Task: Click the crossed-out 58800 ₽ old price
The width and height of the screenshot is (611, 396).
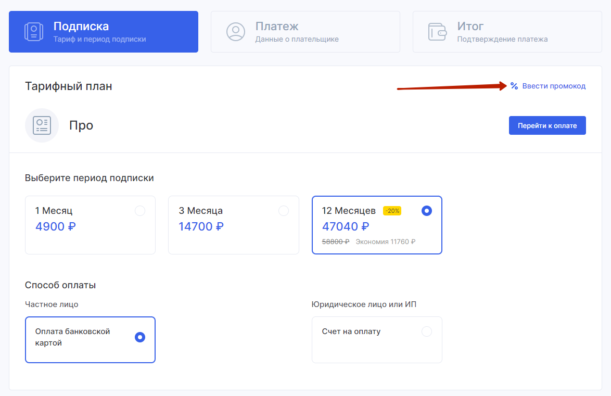Action: tap(336, 241)
